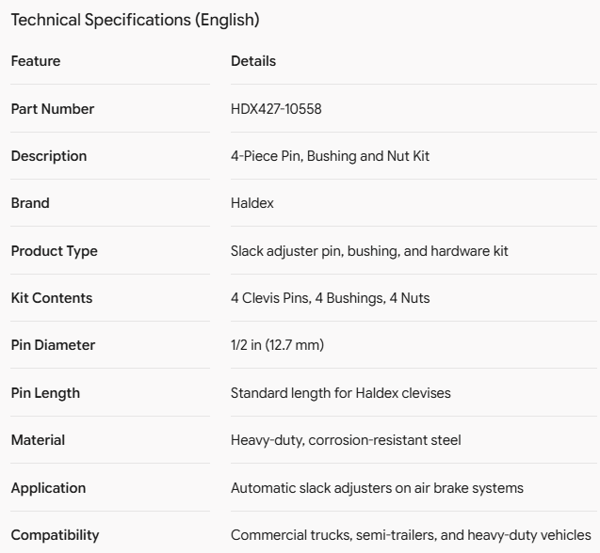Click the 4-Piece Pin, Bushing and Nut Kit text

pyautogui.click(x=330, y=156)
